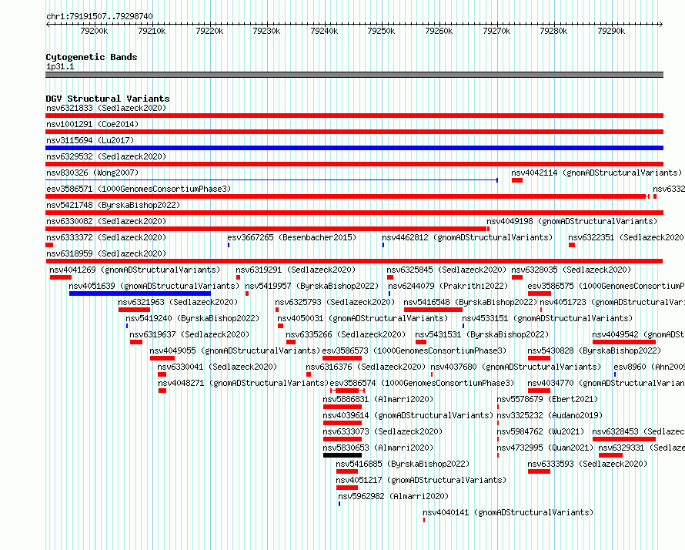Click nsv6330041 (Sedlazeck2020) label
This screenshot has height=550, width=685.
[217, 367]
